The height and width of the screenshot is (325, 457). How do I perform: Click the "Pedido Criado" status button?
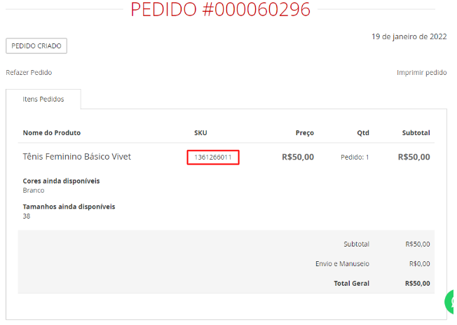tap(36, 46)
